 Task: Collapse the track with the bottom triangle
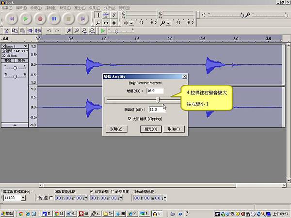pos(15,125)
